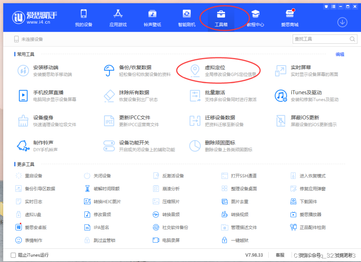Click 重启设备 tool
The image size is (361, 262).
tap(29, 176)
